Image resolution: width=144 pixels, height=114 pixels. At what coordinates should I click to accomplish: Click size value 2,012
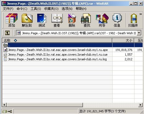coord(128,59)
